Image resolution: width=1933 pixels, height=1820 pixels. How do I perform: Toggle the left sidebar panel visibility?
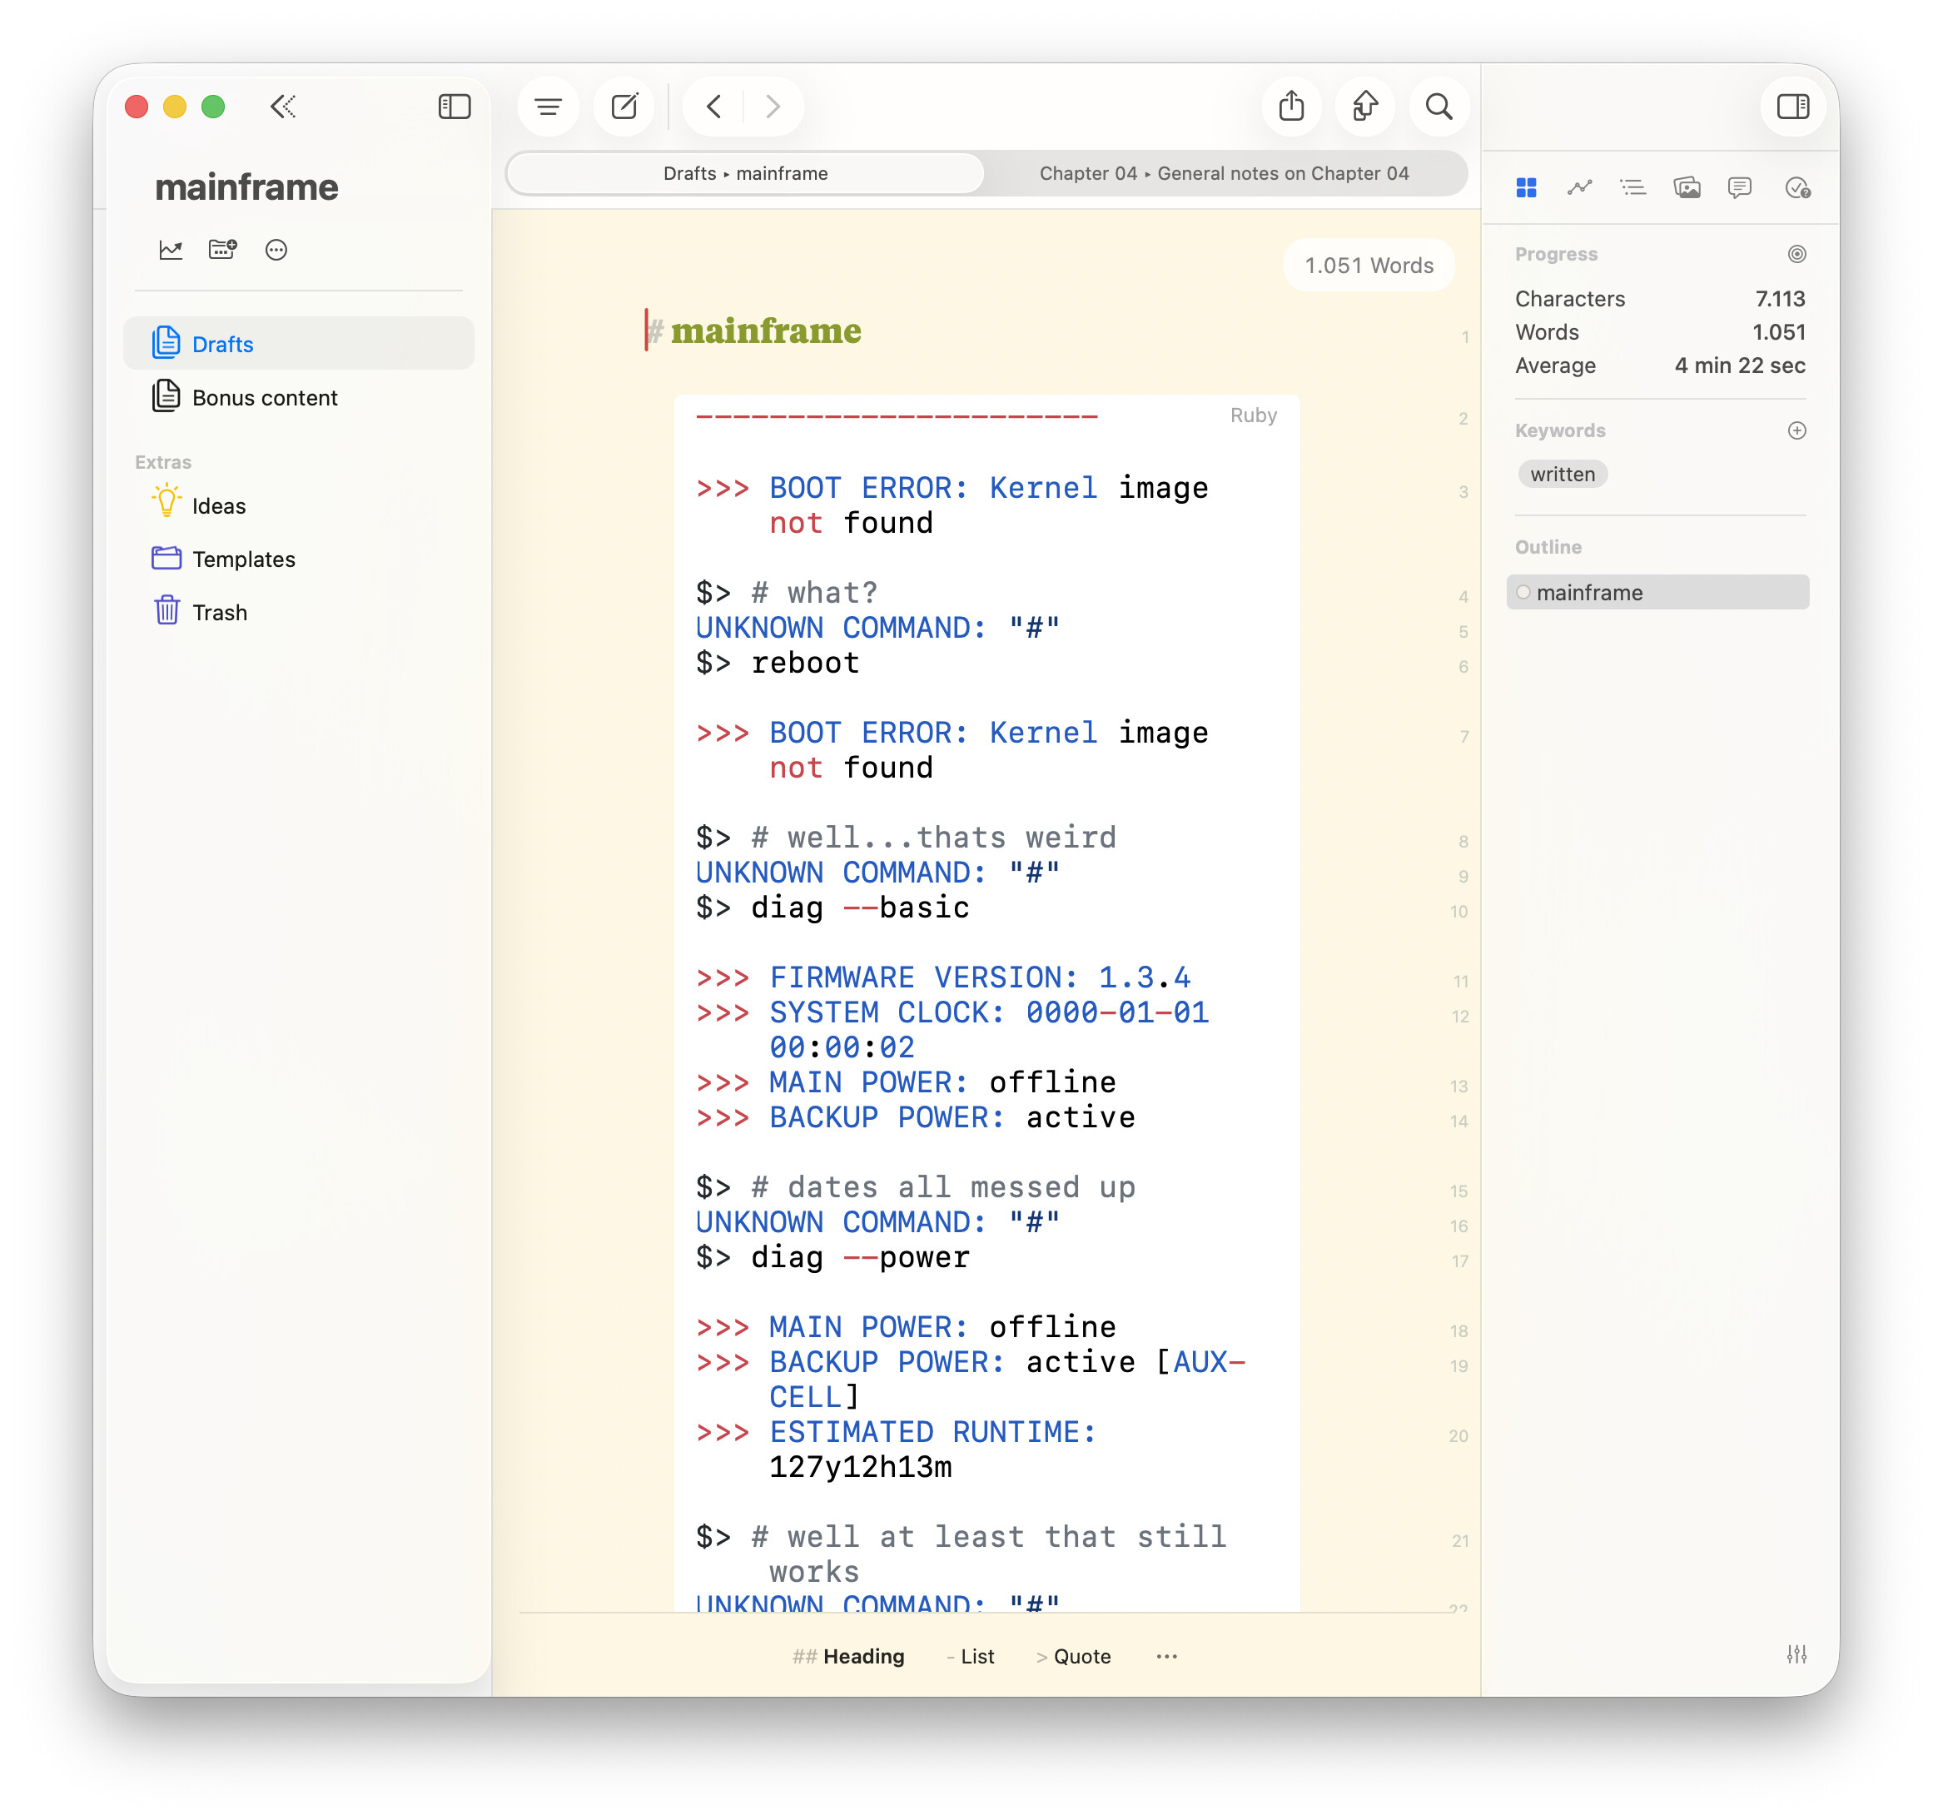[x=454, y=107]
